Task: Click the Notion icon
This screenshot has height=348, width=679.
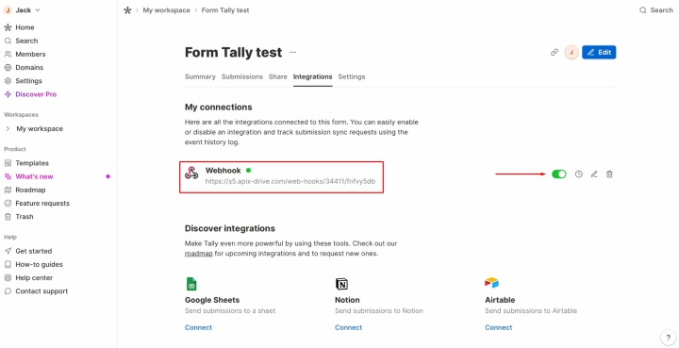Action: 341,284
